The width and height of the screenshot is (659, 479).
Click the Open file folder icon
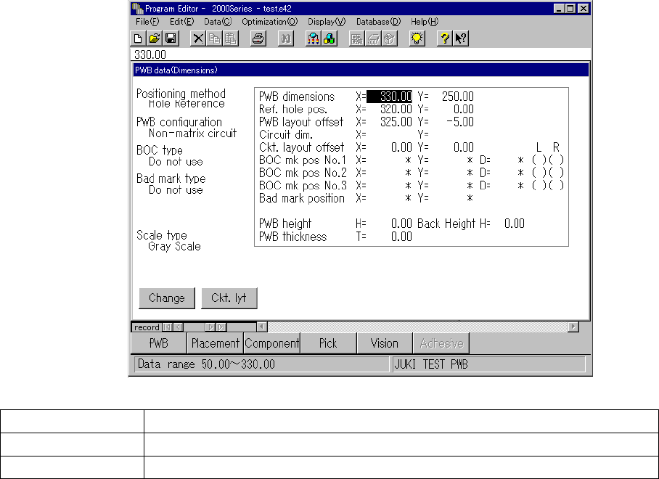pos(154,39)
